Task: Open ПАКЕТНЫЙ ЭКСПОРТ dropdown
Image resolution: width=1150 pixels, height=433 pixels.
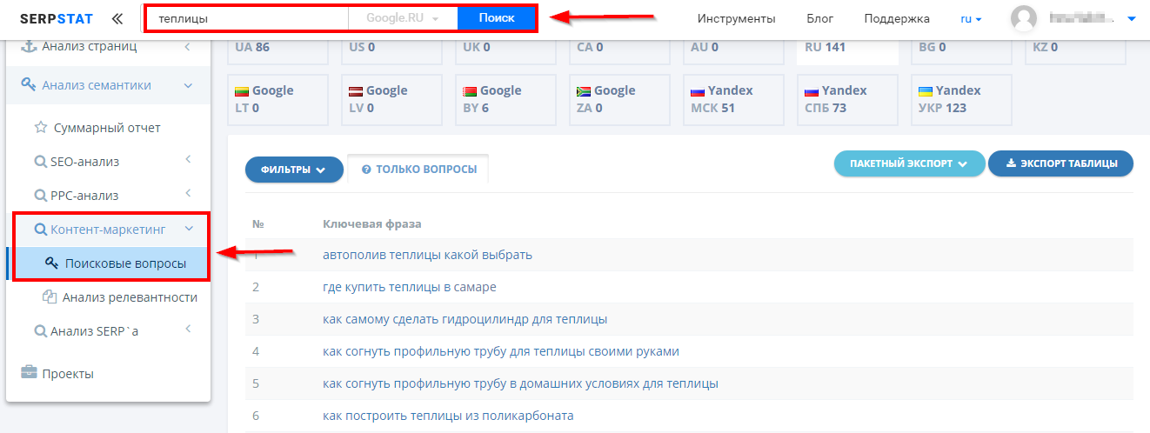Action: (x=909, y=163)
